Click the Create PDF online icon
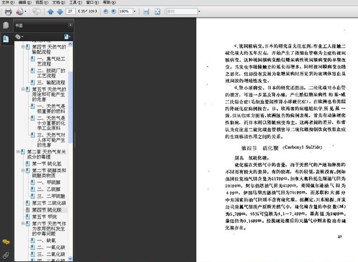The width and height of the screenshot is (358, 262). tap(20, 11)
